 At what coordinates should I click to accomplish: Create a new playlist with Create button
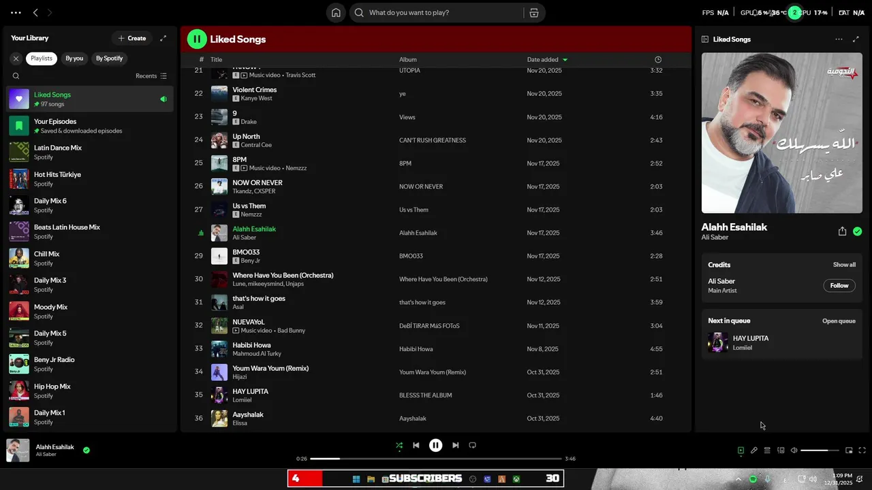pos(132,38)
